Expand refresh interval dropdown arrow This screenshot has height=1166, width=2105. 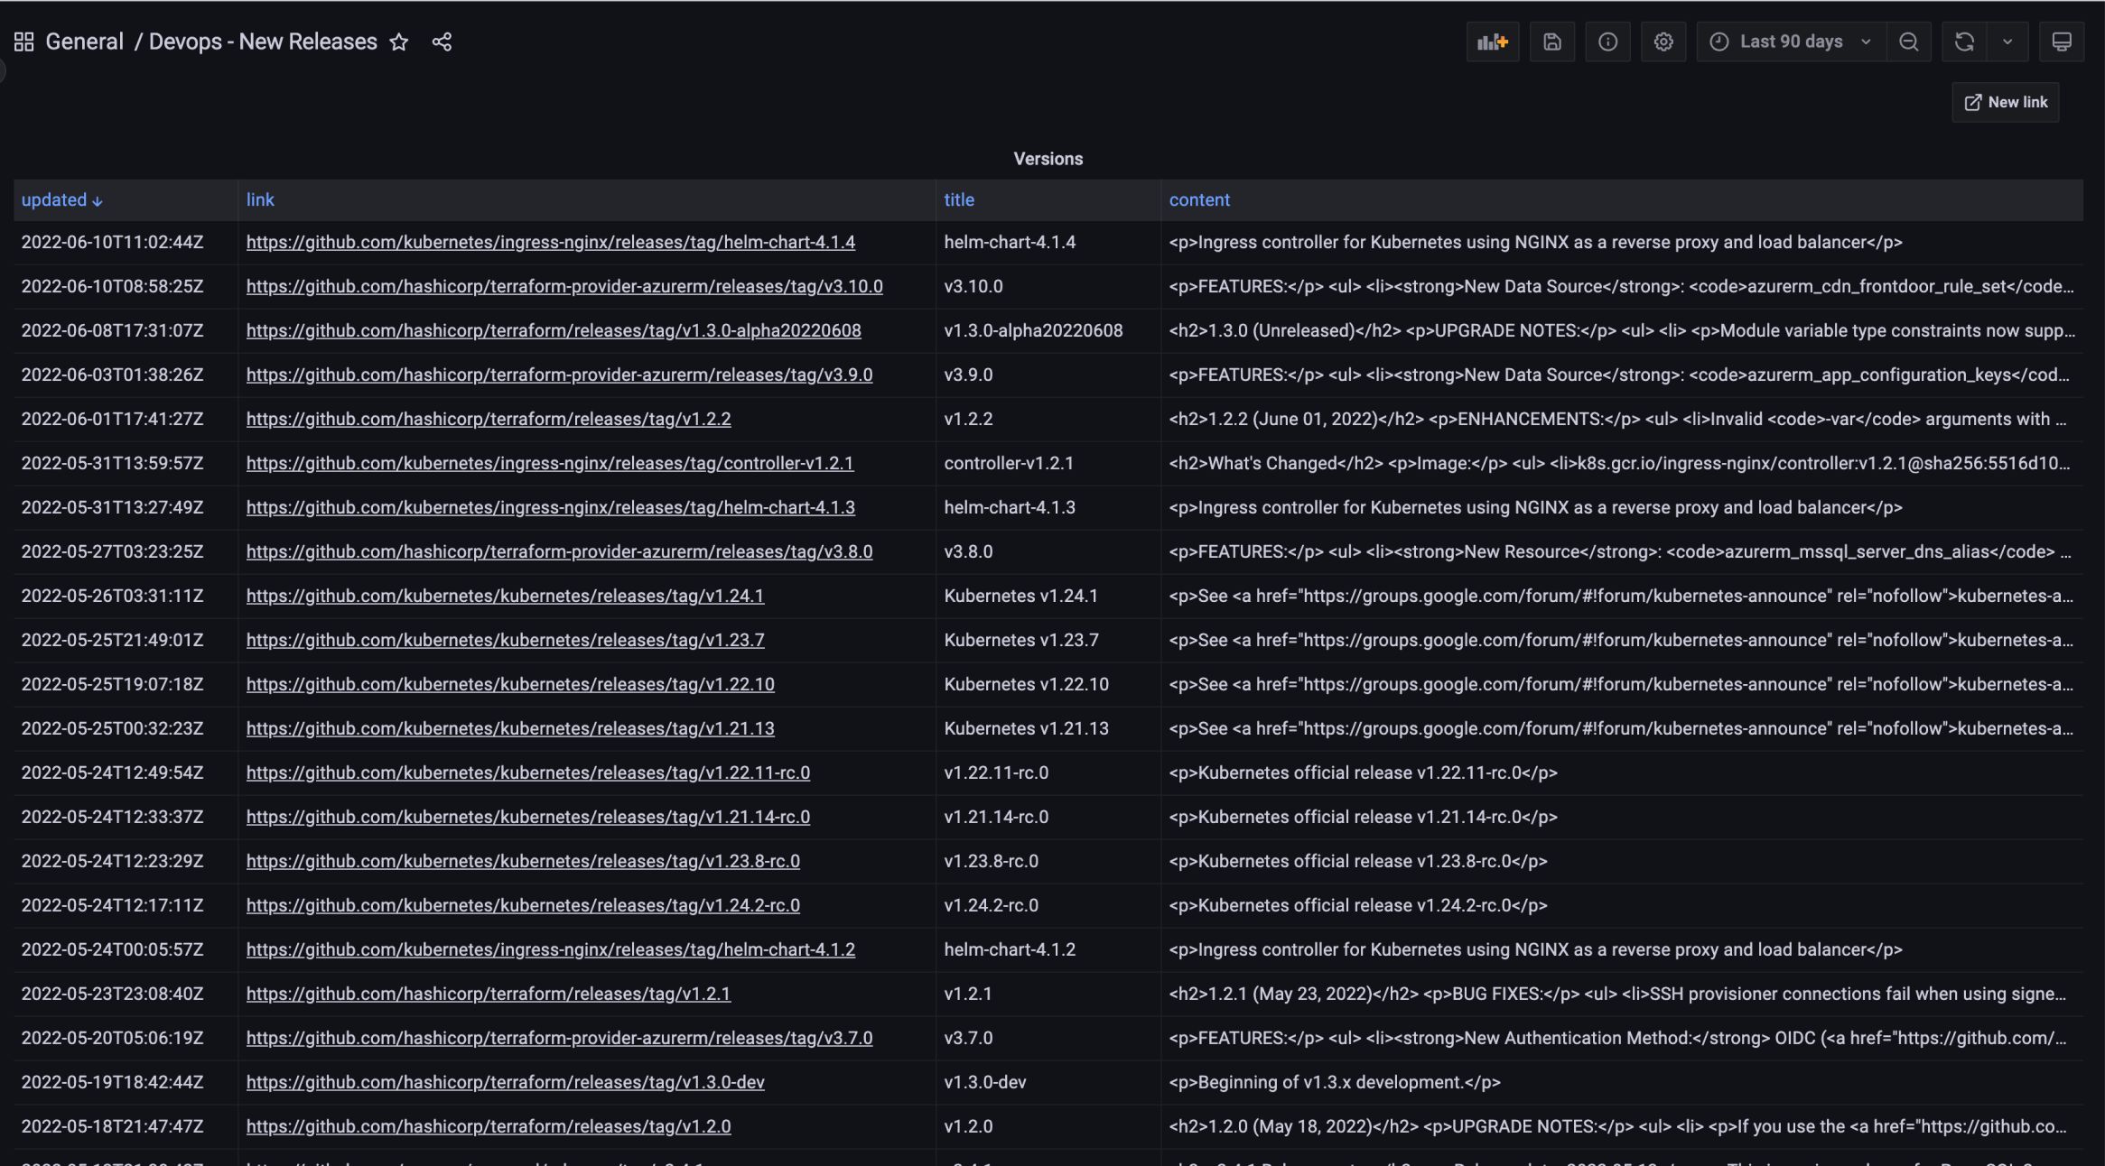click(2007, 42)
